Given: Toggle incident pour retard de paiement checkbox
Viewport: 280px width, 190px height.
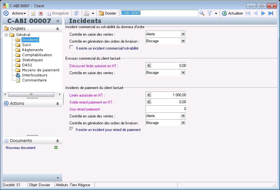Looking at the screenshot, I should pos(71,129).
